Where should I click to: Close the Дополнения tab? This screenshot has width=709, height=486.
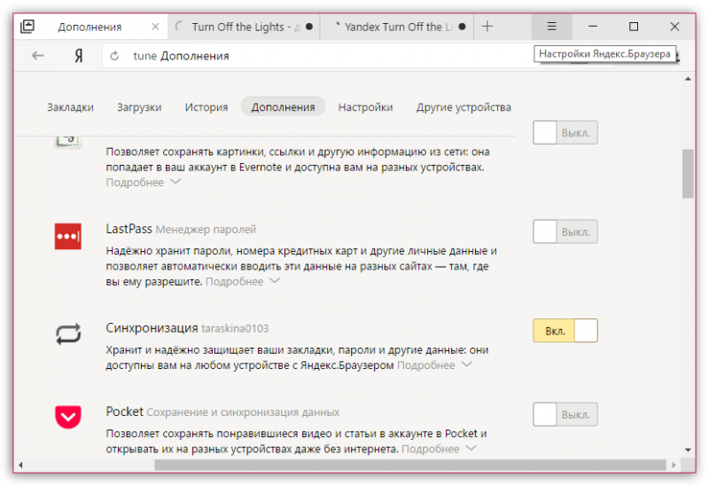155,27
